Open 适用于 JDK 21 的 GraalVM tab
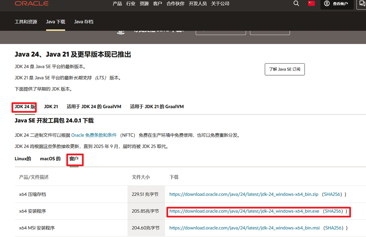This screenshot has width=366, height=237. point(157,106)
